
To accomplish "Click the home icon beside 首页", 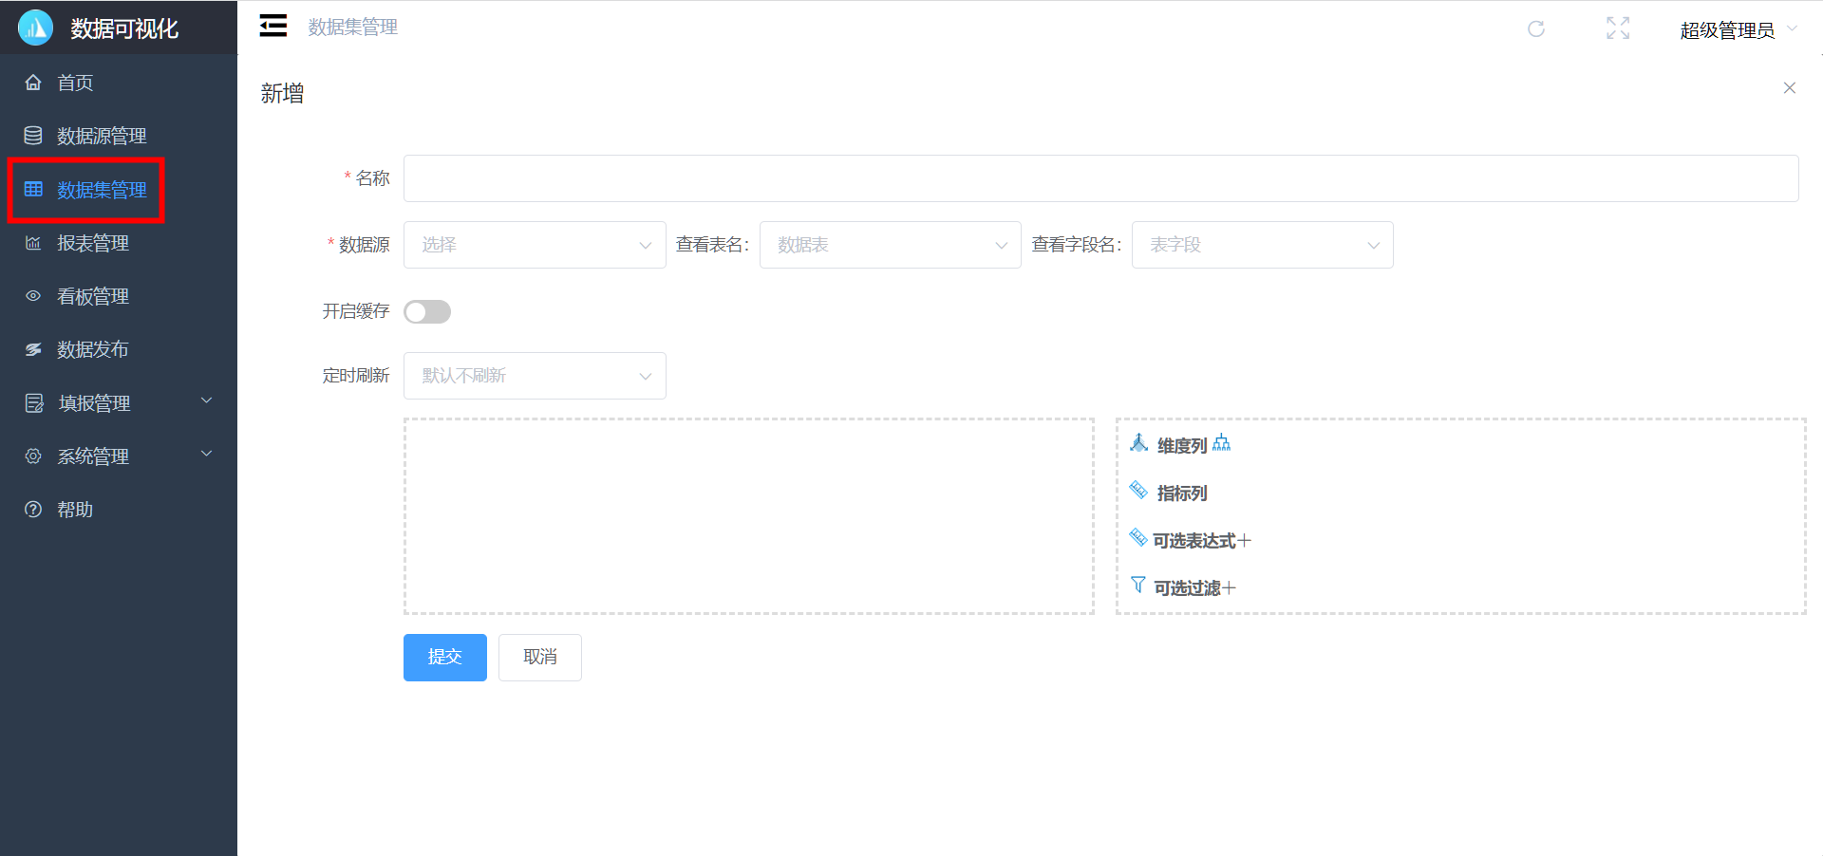I will (33, 83).
